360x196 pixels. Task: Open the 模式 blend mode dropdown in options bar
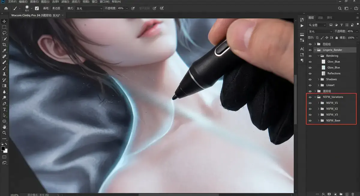(x=88, y=8)
